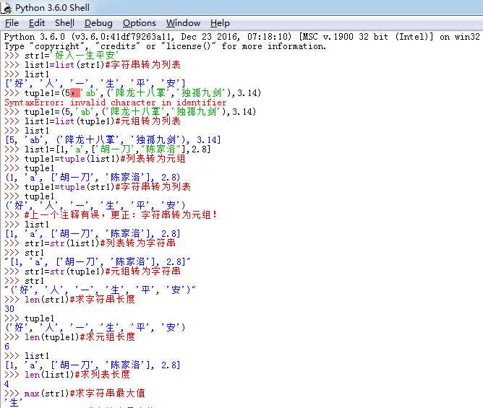
Task: Click the output value 6
Action: point(7,347)
